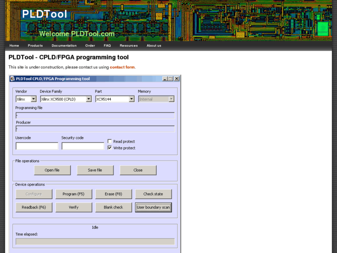Click the Erase (F8) button
Image resolution: width=337 pixels, height=253 pixels.
114,194
